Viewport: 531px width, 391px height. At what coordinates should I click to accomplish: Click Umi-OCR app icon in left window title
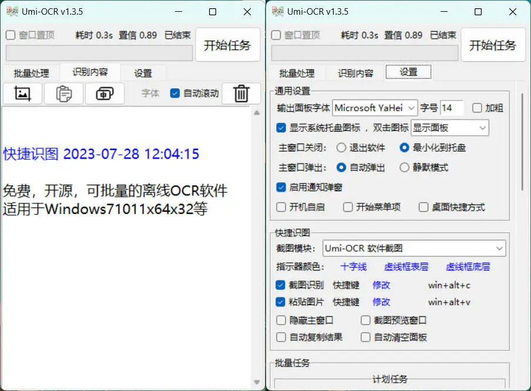pos(12,11)
